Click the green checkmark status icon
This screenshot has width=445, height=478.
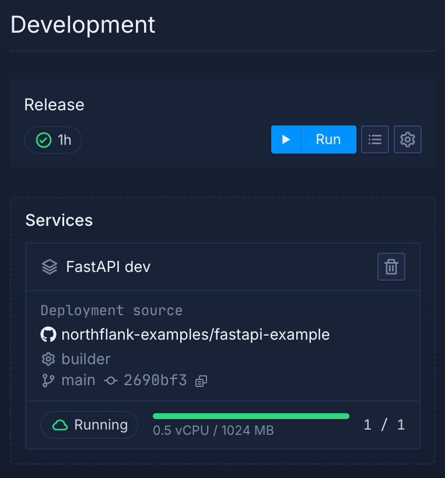44,140
